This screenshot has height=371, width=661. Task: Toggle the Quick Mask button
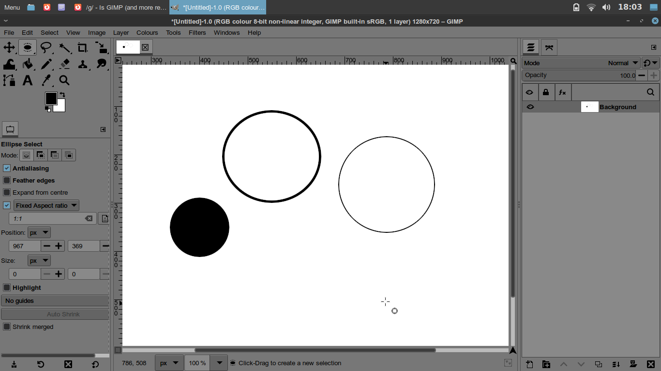[x=118, y=350]
